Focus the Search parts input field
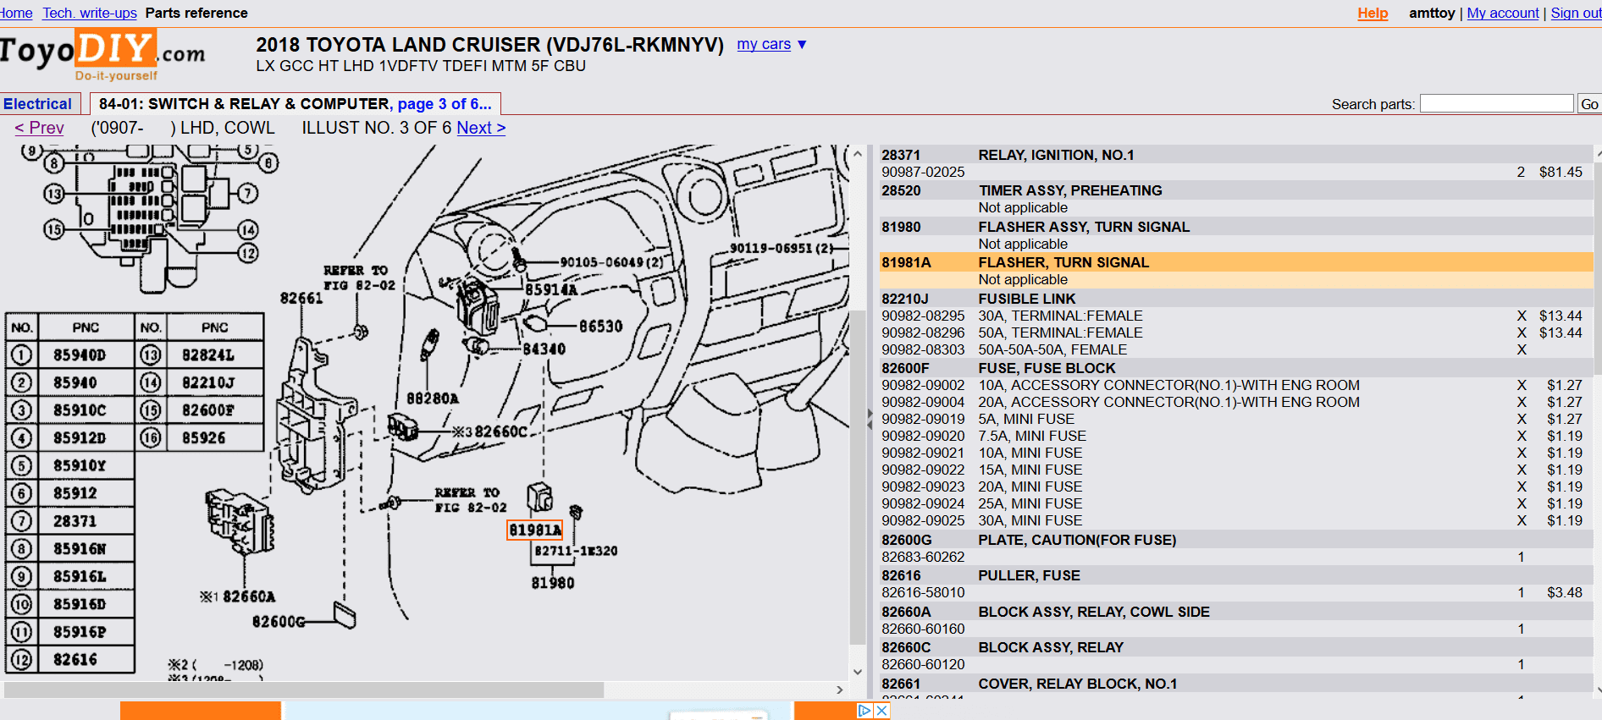Image resolution: width=1602 pixels, height=720 pixels. tap(1496, 103)
